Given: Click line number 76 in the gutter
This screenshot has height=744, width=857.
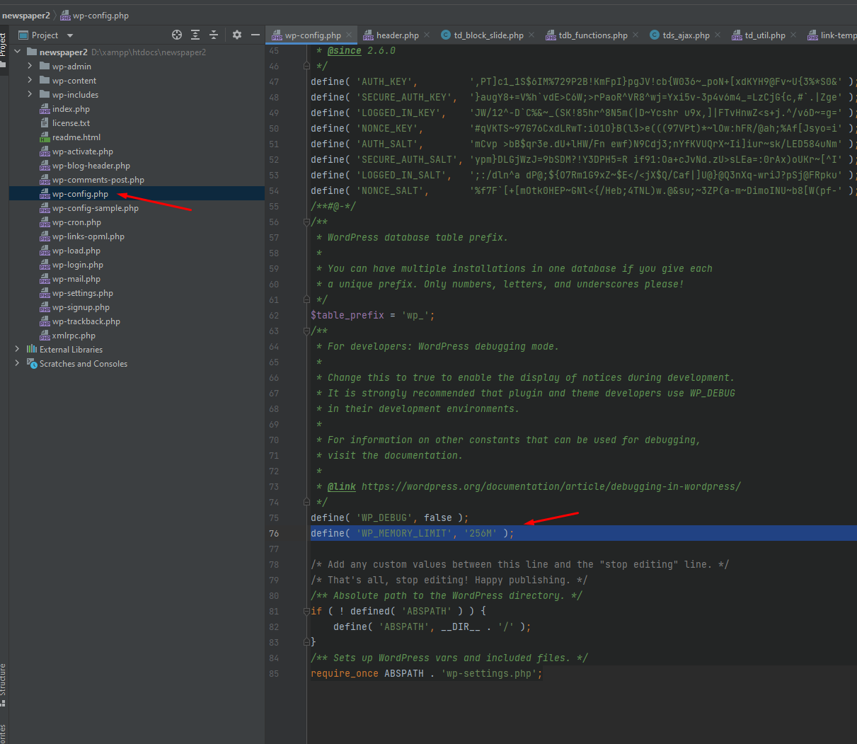Looking at the screenshot, I should click(x=274, y=533).
